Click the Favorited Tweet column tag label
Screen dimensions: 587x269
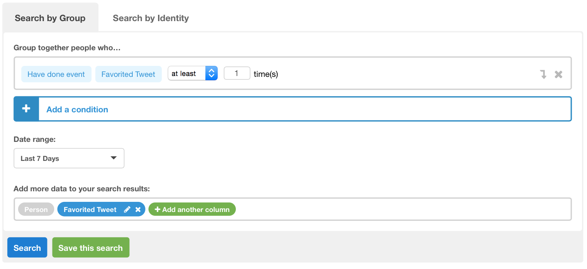click(x=90, y=209)
